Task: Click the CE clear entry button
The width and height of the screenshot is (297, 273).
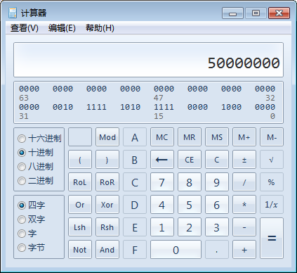Action: pos(190,160)
